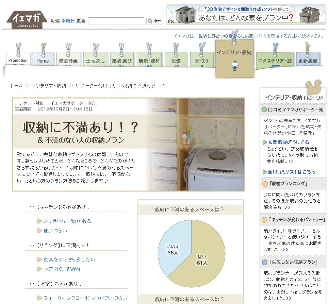Image resolution: width=328 pixels, height=304 pixels.
Task: Click the いいえ 36人 pie chart segment
Action: [x=173, y=249]
